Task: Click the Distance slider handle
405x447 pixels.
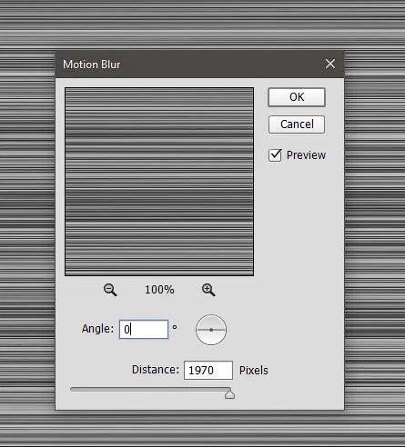Action: click(229, 394)
